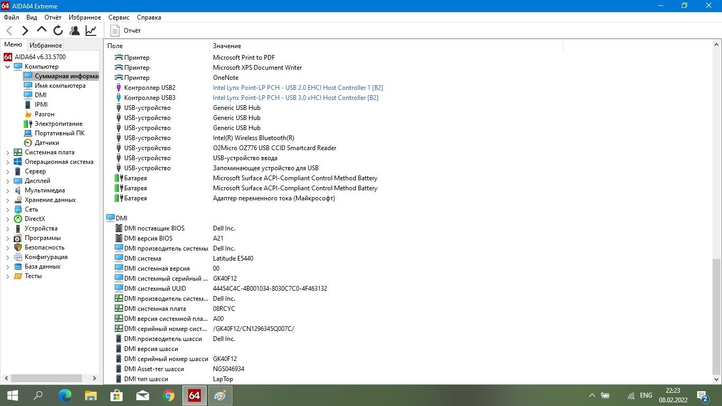Go up one level with Up arrow
Screen dimensions: 722x406
pos(42,30)
